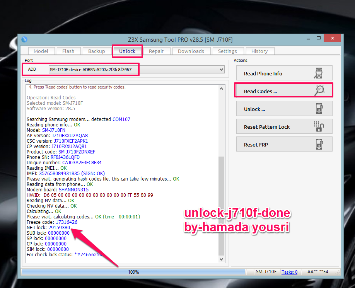Screen dimensions: 355x288
Task: Start the Unlock action button
Action: click(284, 109)
